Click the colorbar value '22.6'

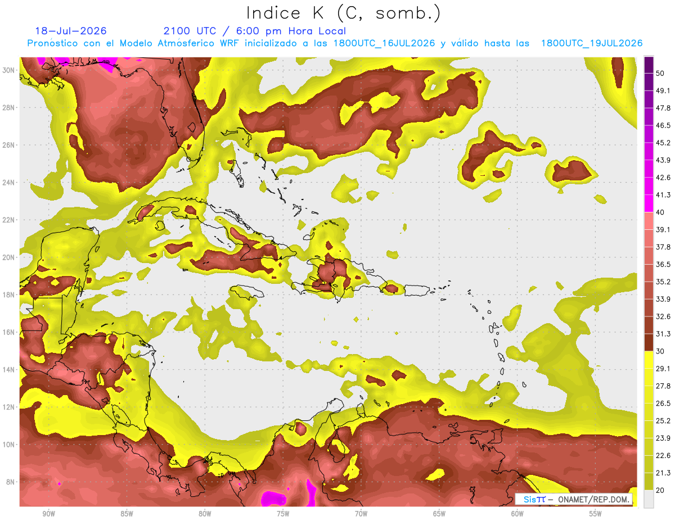(663, 456)
